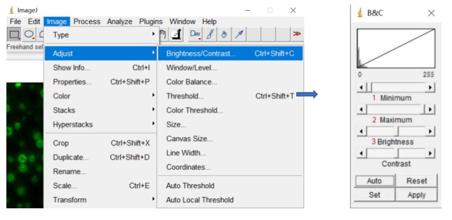The height and width of the screenshot is (220, 452).
Task: Choose Scale menu item
Action: tap(101, 186)
